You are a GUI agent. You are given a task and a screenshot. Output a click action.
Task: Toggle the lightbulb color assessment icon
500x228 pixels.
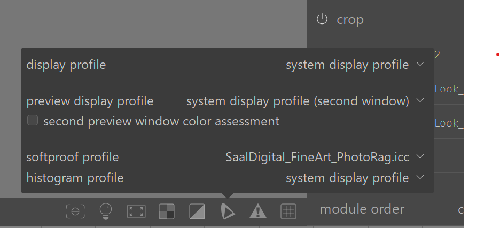(106, 212)
